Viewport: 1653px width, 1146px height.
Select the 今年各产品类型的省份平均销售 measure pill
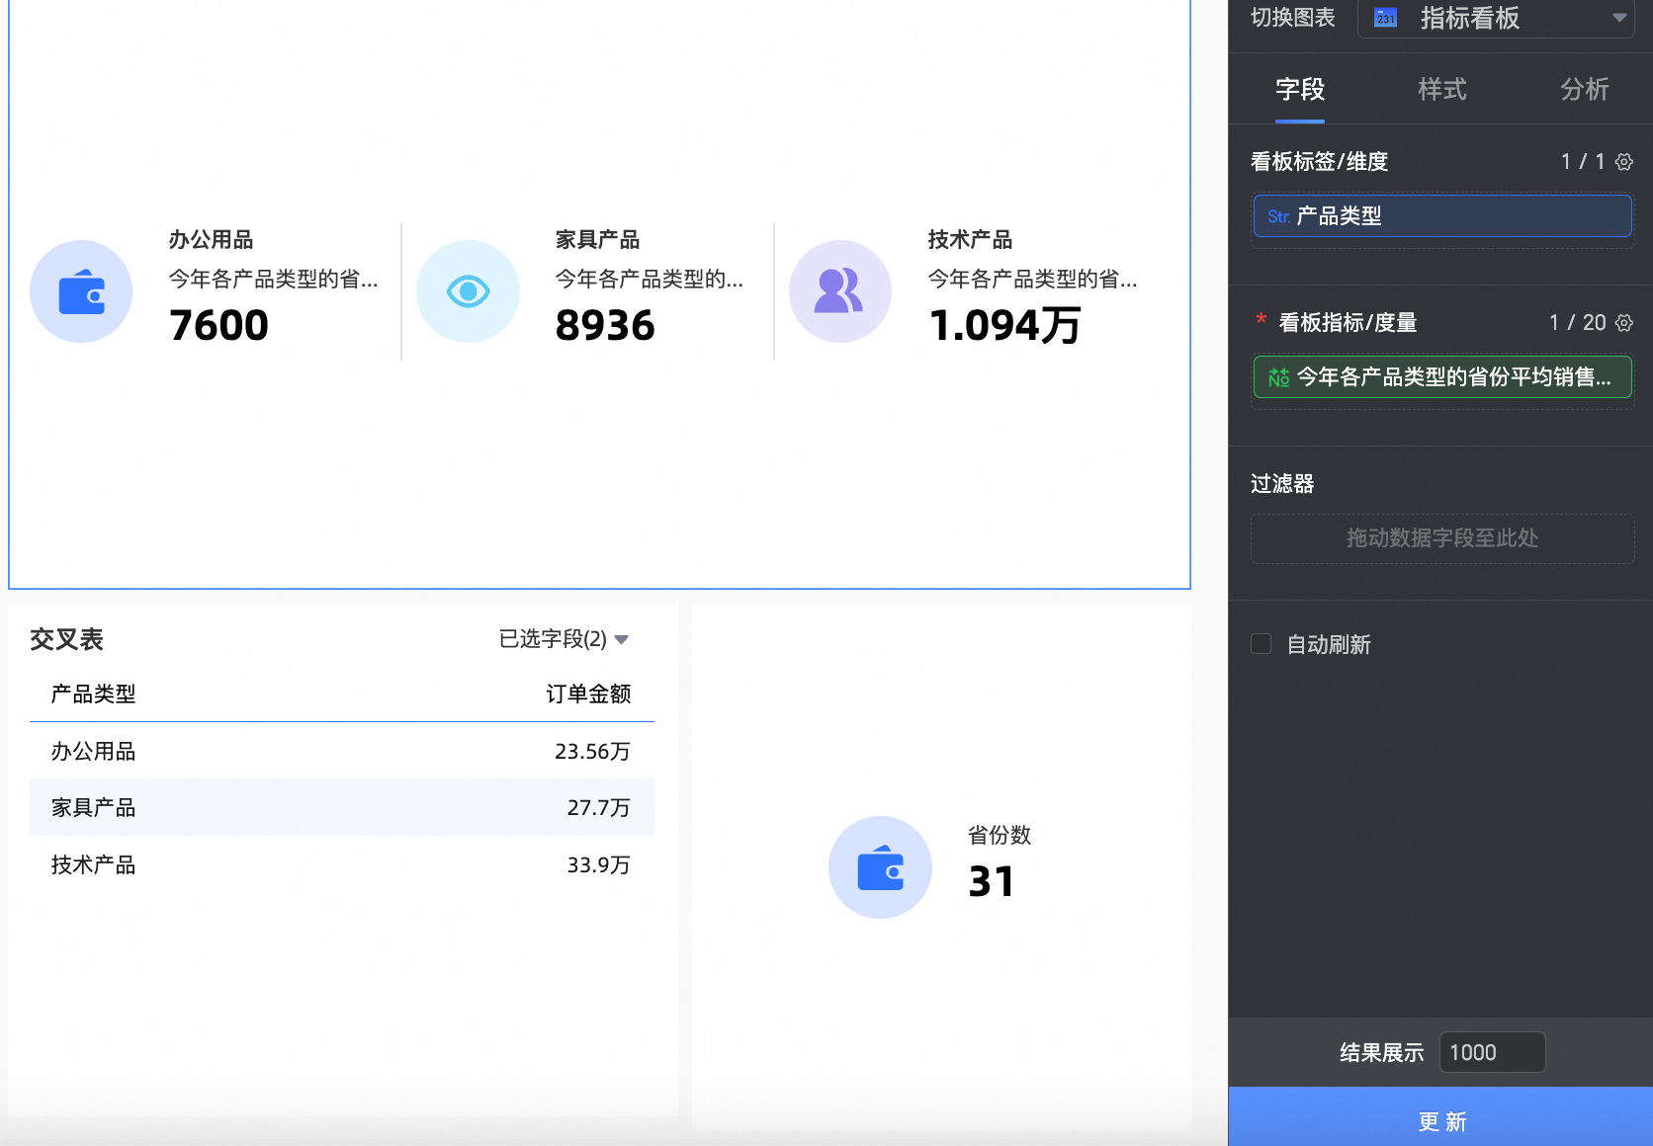coord(1442,377)
